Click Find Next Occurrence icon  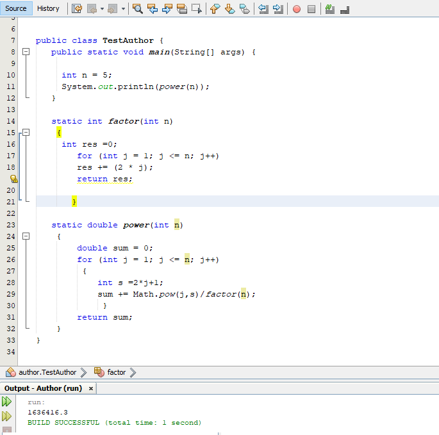167,9
